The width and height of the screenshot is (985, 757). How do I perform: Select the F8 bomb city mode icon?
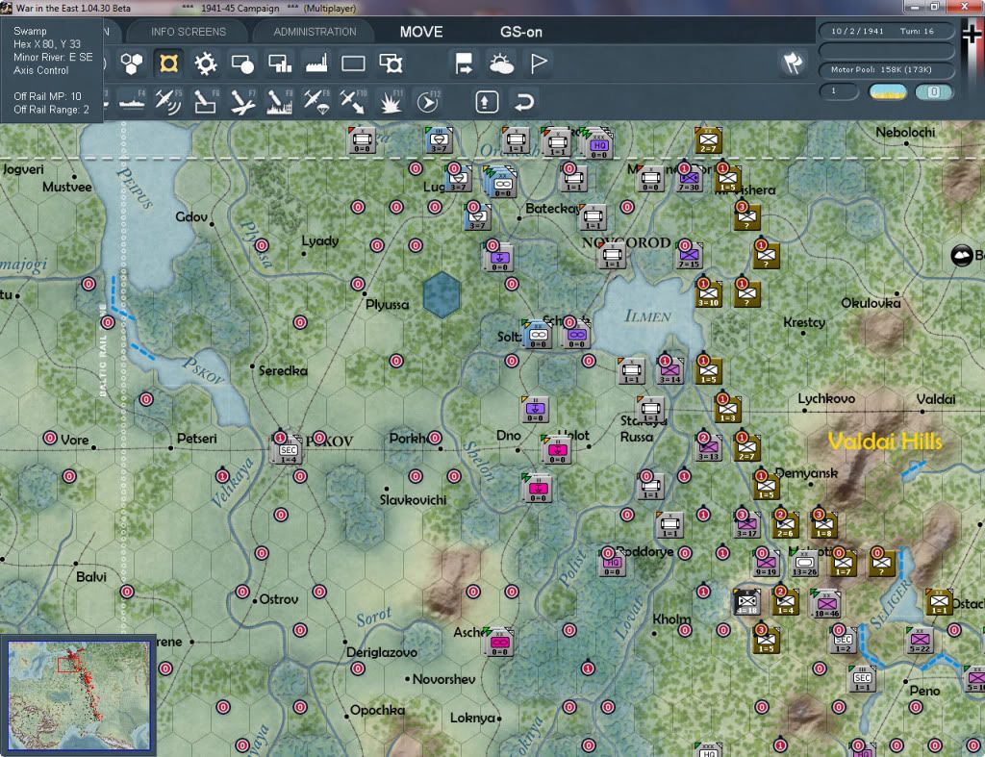(x=280, y=102)
